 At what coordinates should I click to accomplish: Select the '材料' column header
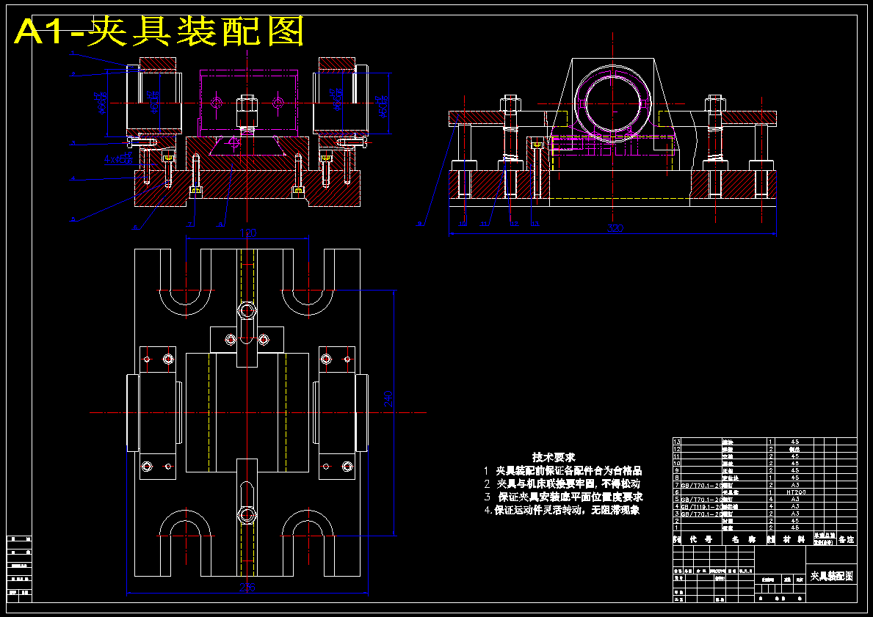coord(794,539)
